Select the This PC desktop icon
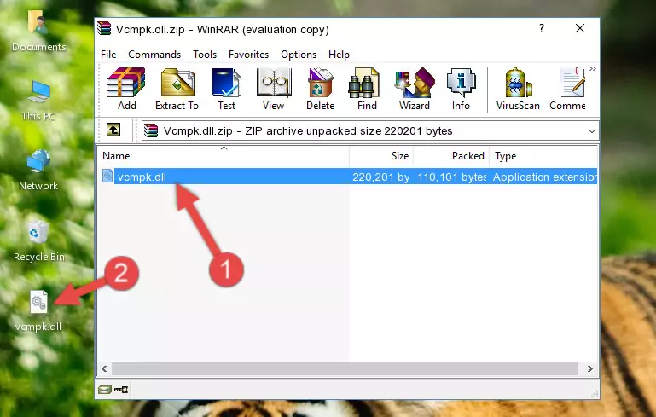 coord(38,101)
